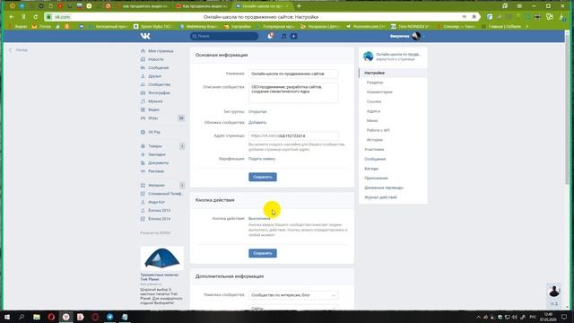Focus the VK search field
This screenshot has height=323, width=574.
click(224, 36)
